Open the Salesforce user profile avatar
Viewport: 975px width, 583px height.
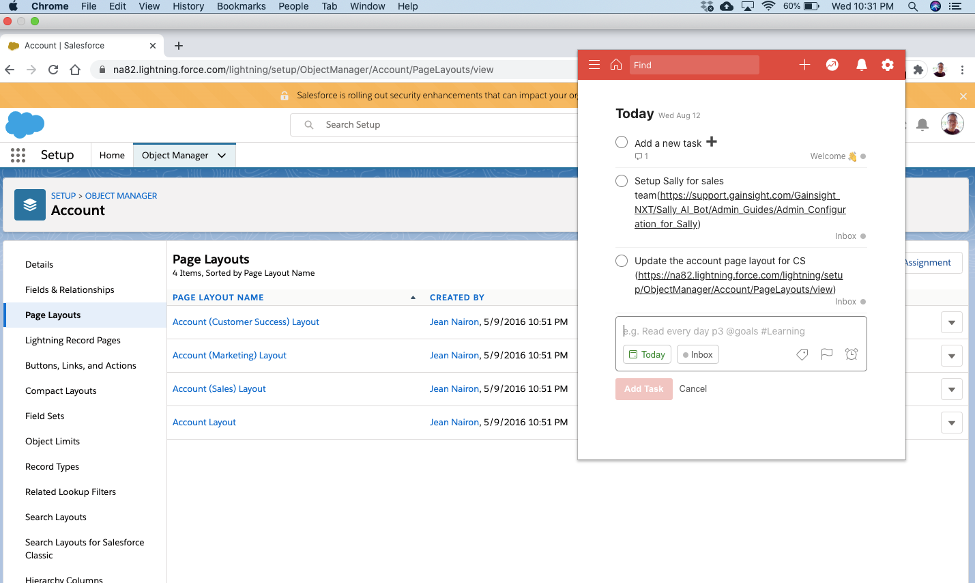click(952, 124)
